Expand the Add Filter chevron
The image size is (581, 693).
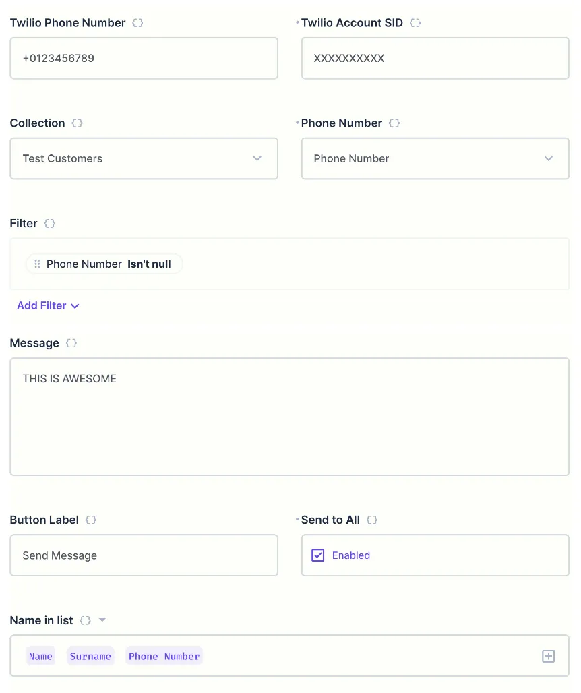click(x=74, y=305)
